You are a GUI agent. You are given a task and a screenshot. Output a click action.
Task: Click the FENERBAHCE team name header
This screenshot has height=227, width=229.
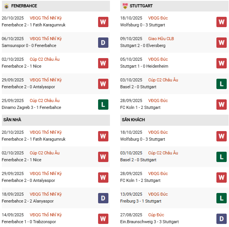24,6
